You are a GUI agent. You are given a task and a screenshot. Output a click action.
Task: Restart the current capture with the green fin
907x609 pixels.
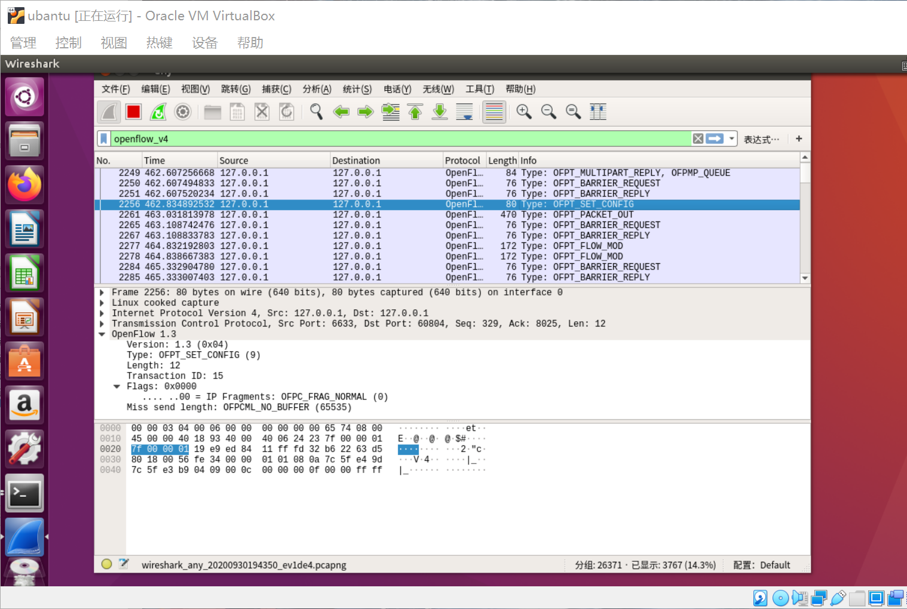click(158, 112)
